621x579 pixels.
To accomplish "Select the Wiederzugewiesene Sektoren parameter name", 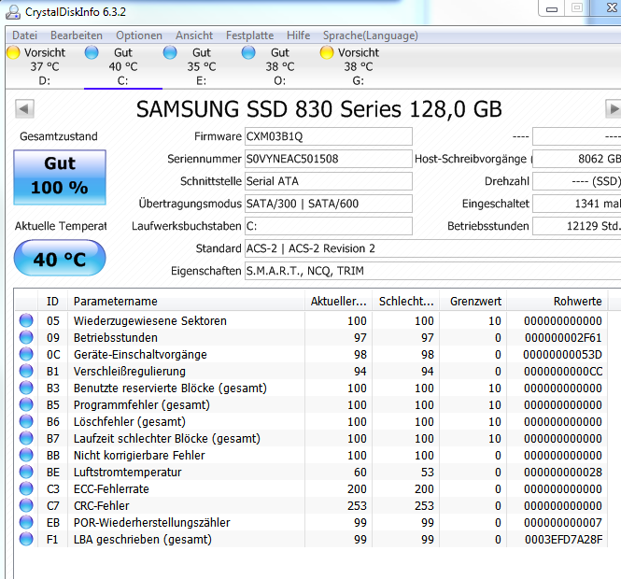I will (x=150, y=321).
